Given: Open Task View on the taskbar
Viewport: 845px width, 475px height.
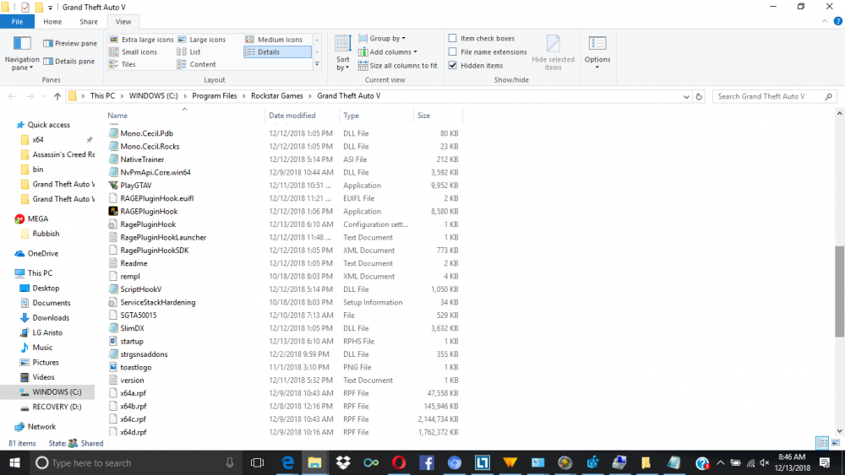Looking at the screenshot, I should click(x=258, y=462).
